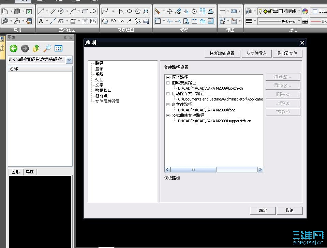Select 系统 in the options category list
Screen dimensions: 327x248
[99, 74]
